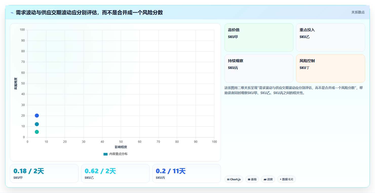Click the y-axis tick label 100
Image resolution: width=375 pixels, height=193 pixels.
pyautogui.click(x=22, y=30)
